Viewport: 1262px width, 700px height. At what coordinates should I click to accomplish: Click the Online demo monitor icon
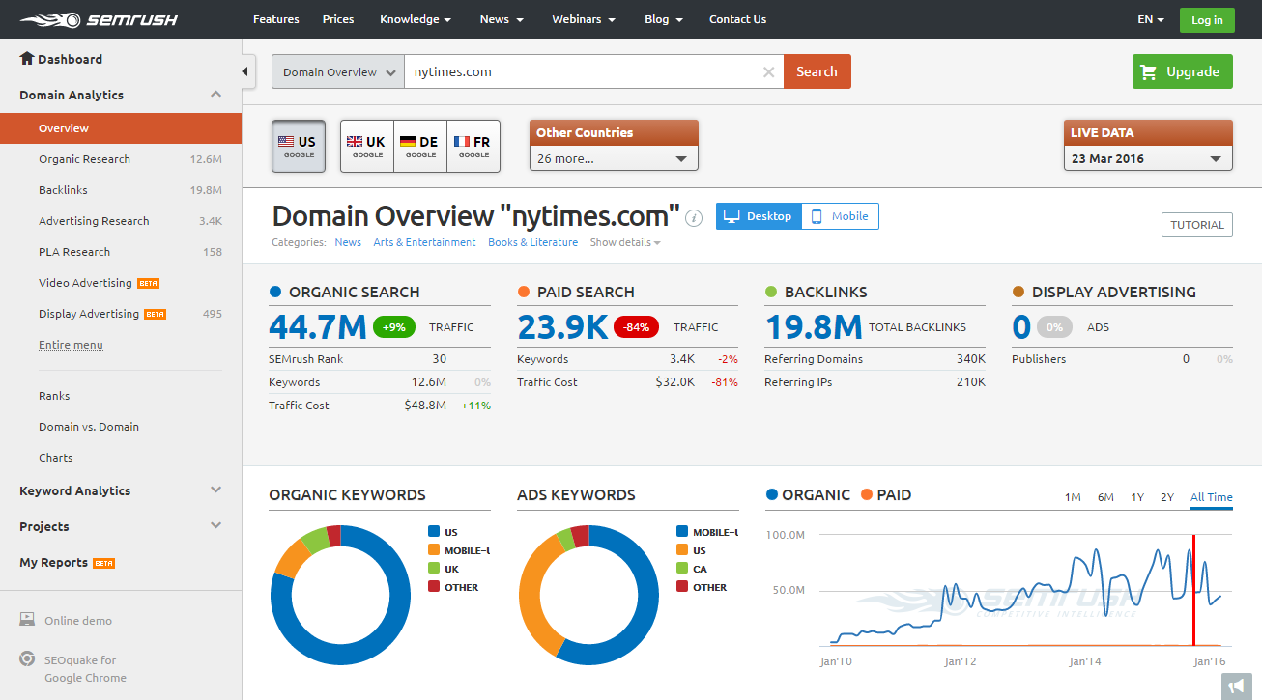point(28,621)
